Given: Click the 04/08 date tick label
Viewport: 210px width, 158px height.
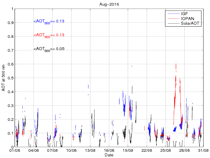Looking at the screenshot, I should point(33,150).
